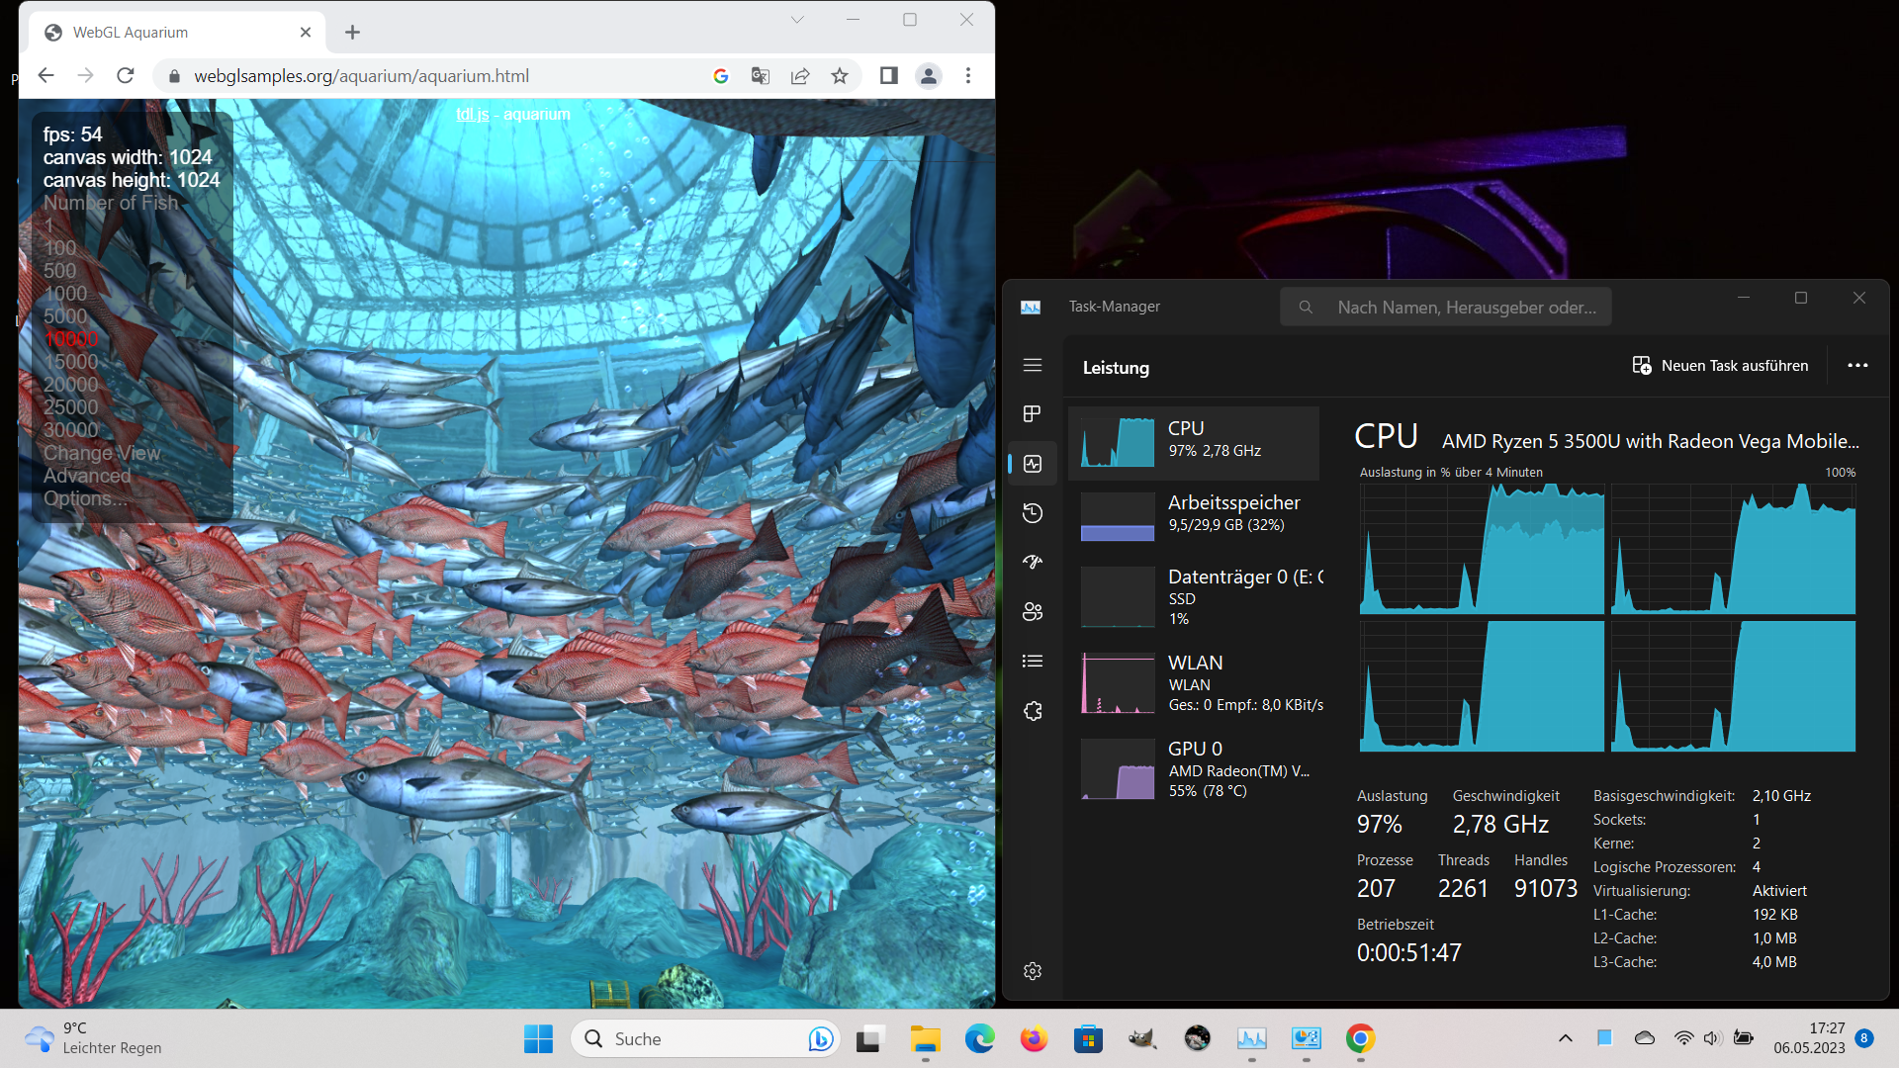
Task: Bookmark page with the star icon
Action: click(x=840, y=76)
